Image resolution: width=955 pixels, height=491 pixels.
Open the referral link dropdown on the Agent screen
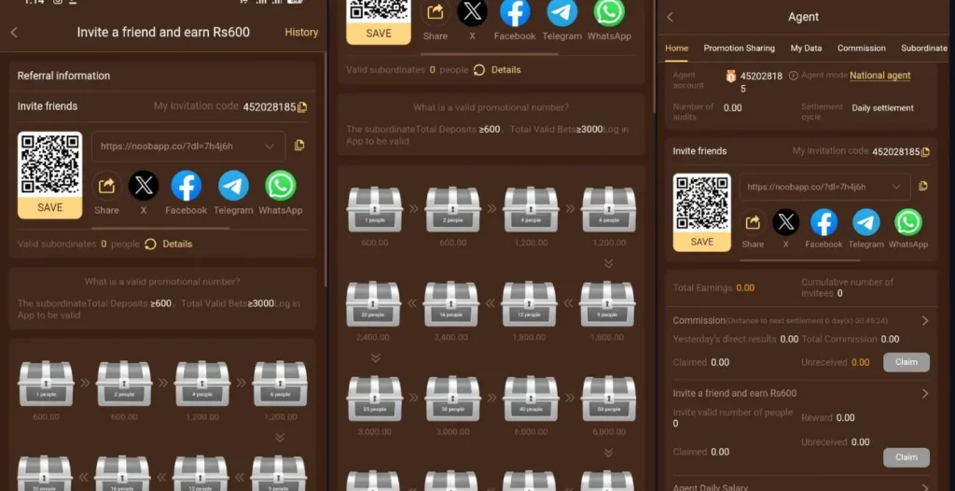pos(896,187)
